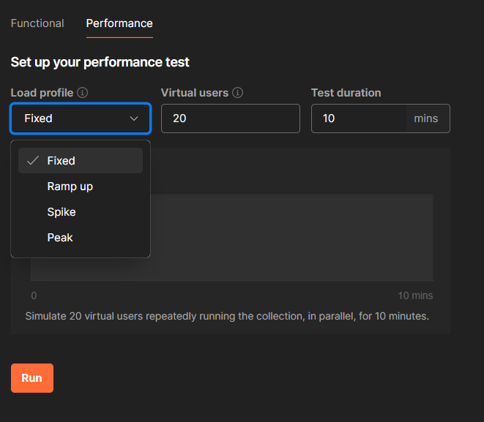Click the "Simulate 20 virtual users" description text

pos(227,316)
